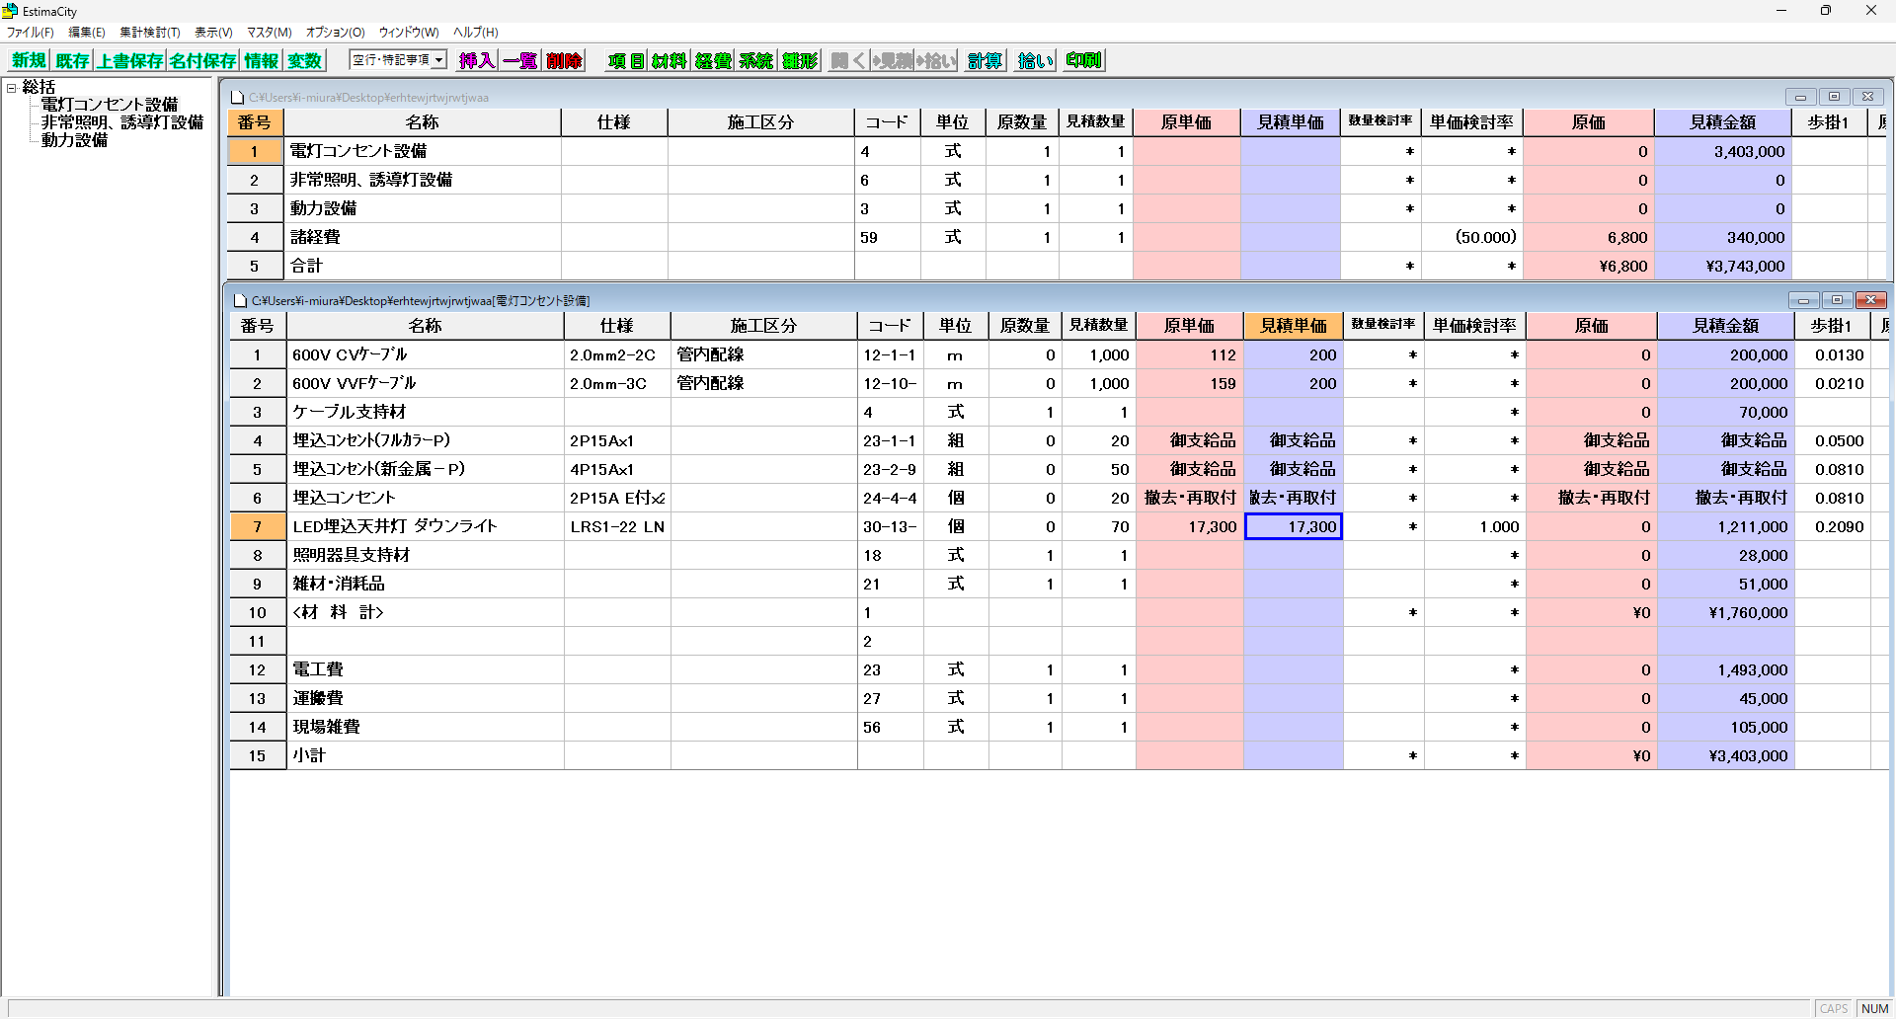
Task: Run calculation using the 計算 icon
Action: [985, 60]
